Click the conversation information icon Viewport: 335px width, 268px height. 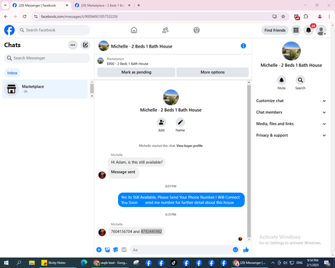(243, 46)
